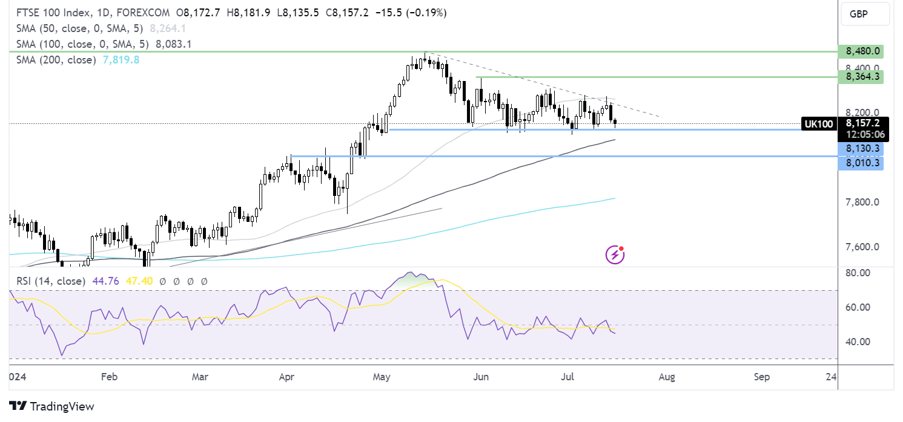Select the dashed descending trendline
This screenshot has width=903, height=422.
[x=545, y=85]
